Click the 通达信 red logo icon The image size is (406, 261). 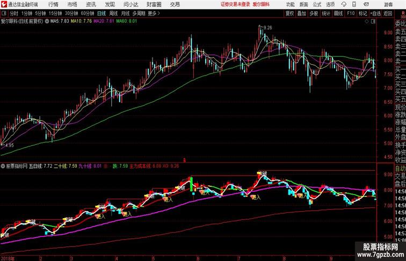click(x=4, y=4)
